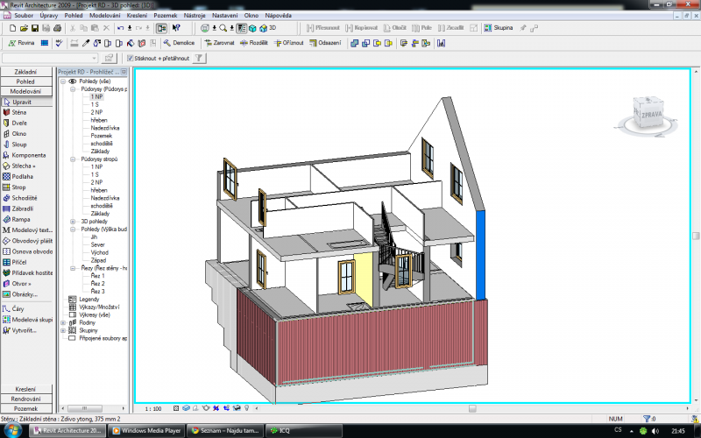Expand the 3D pohledy tree node
The width and height of the screenshot is (701, 438).
(x=73, y=222)
